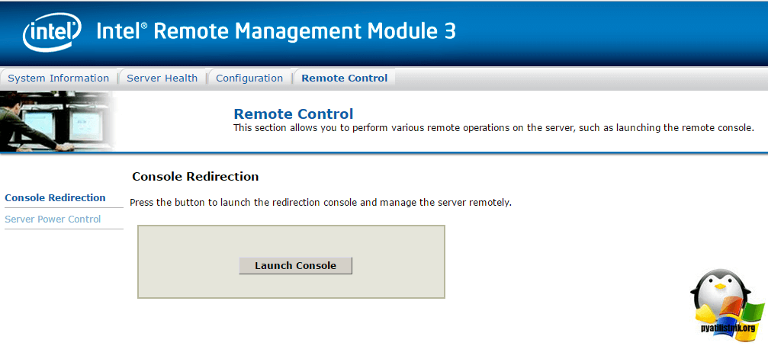Image resolution: width=768 pixels, height=346 pixels.
Task: Click the section description below Remote Control heading
Action: pos(493,128)
